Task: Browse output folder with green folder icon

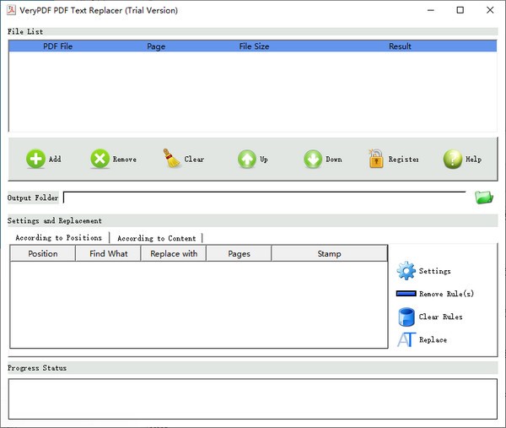Action: coord(484,197)
